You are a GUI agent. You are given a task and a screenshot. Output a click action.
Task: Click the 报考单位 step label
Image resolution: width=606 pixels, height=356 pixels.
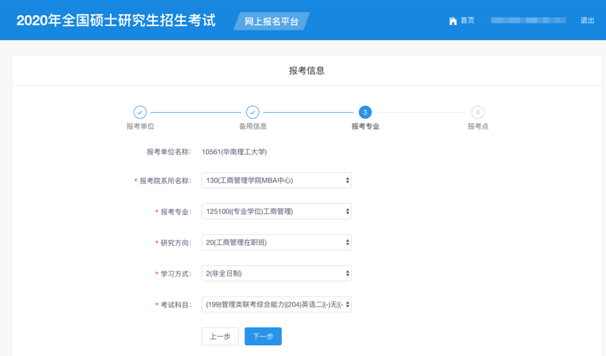point(139,126)
